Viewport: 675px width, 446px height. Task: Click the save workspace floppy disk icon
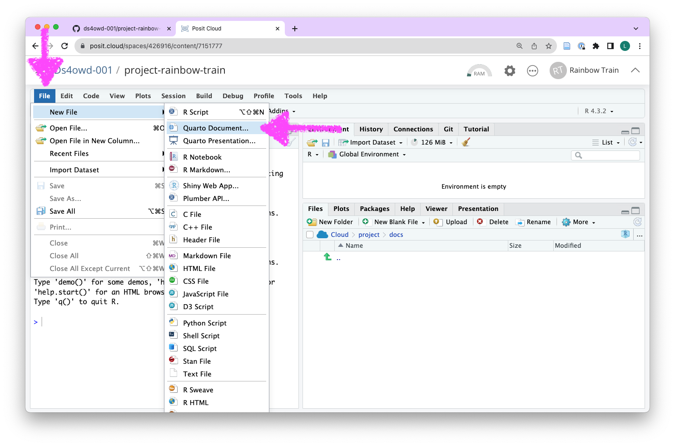coord(325,143)
